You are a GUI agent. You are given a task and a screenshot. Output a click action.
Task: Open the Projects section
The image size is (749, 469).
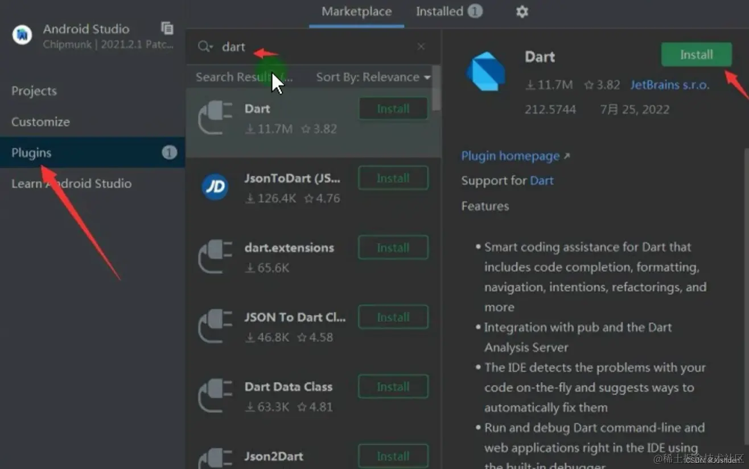tap(34, 91)
